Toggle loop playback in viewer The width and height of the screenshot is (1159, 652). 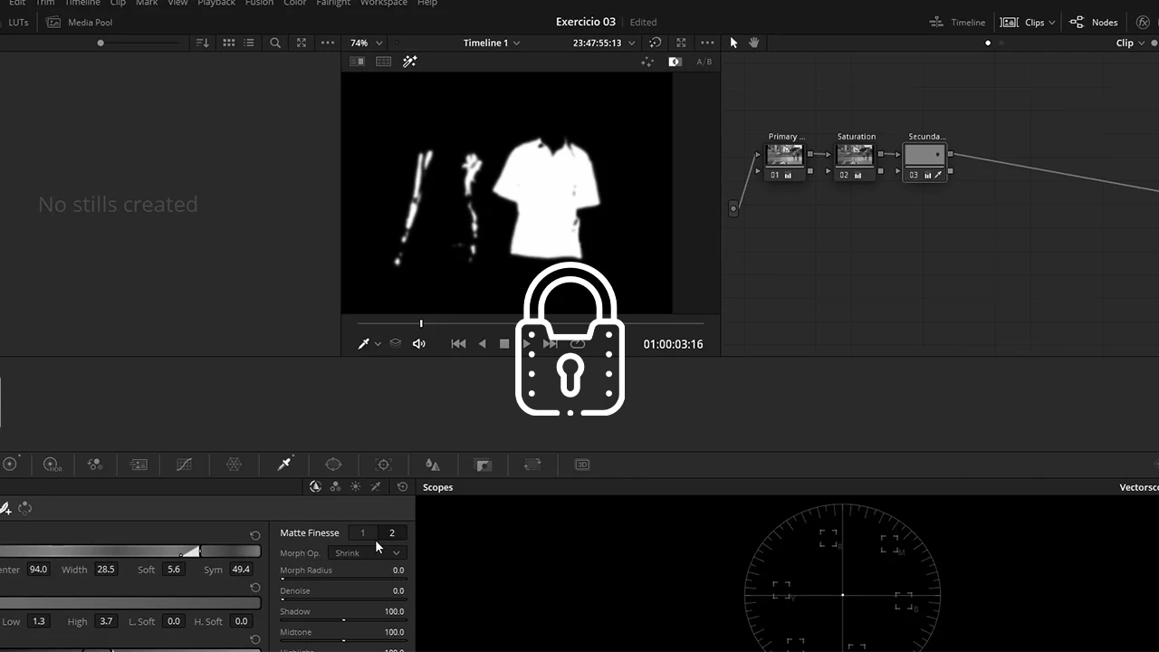[x=578, y=344]
